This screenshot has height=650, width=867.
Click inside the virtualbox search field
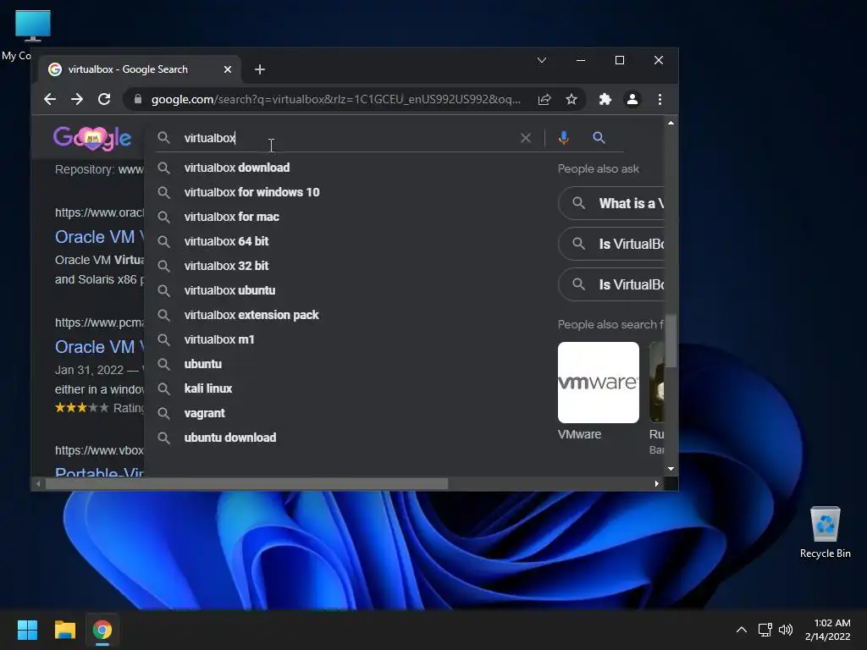pos(348,138)
